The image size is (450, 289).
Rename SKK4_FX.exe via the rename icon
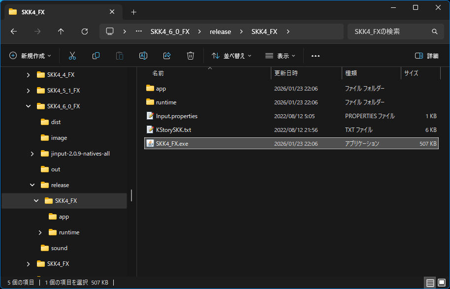click(x=143, y=56)
